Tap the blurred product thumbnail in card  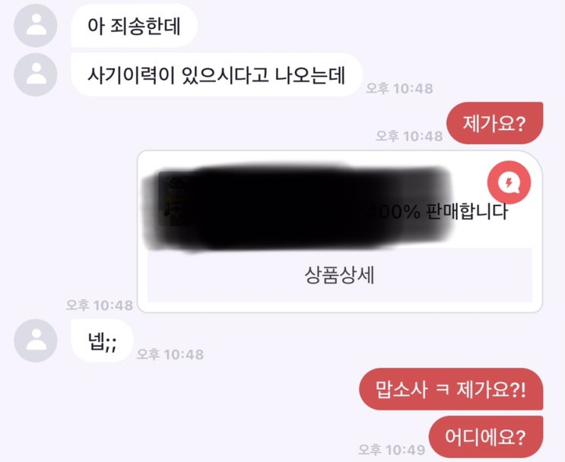(x=172, y=199)
